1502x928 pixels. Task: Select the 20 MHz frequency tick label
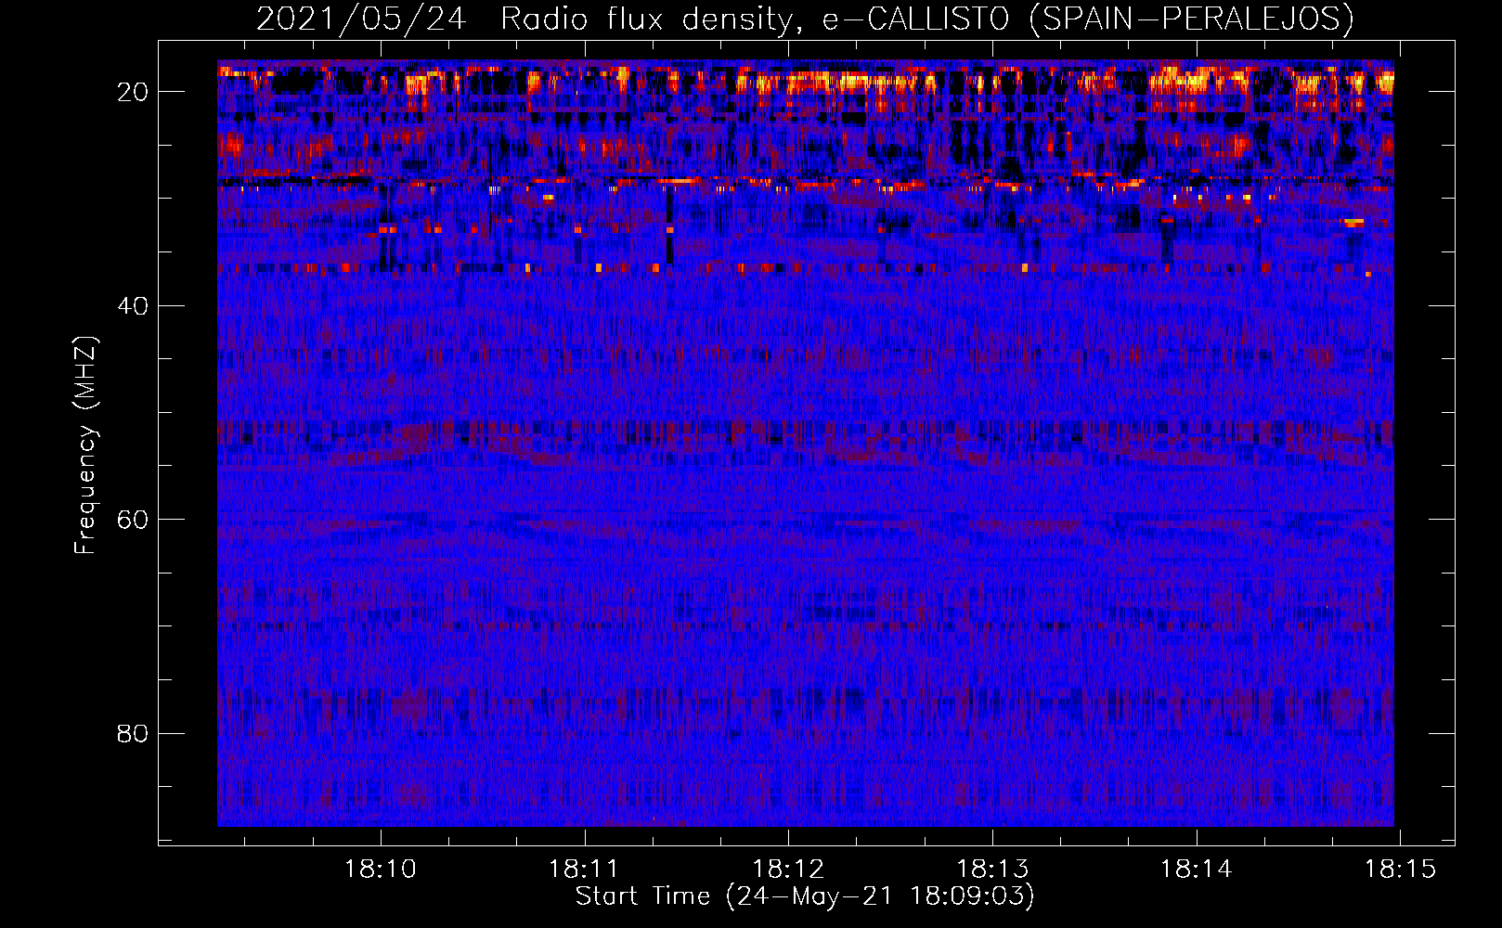(x=134, y=91)
